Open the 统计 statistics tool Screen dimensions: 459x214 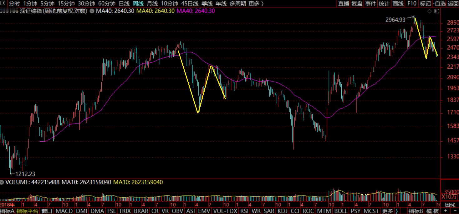tap(384, 3)
